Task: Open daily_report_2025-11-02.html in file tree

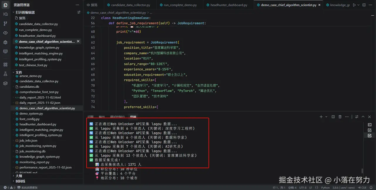Action: pos(40,97)
